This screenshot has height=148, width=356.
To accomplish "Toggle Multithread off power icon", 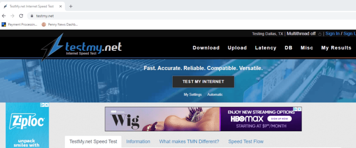I will [320, 34].
